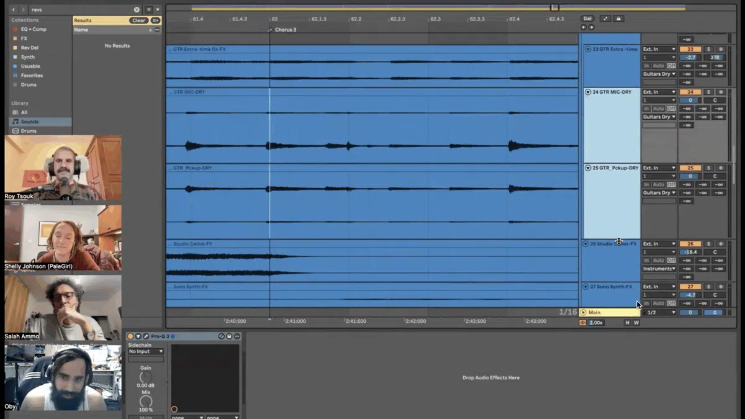Set track 26 monitoring to Auto
The width and height of the screenshot is (745, 419).
[x=658, y=261]
